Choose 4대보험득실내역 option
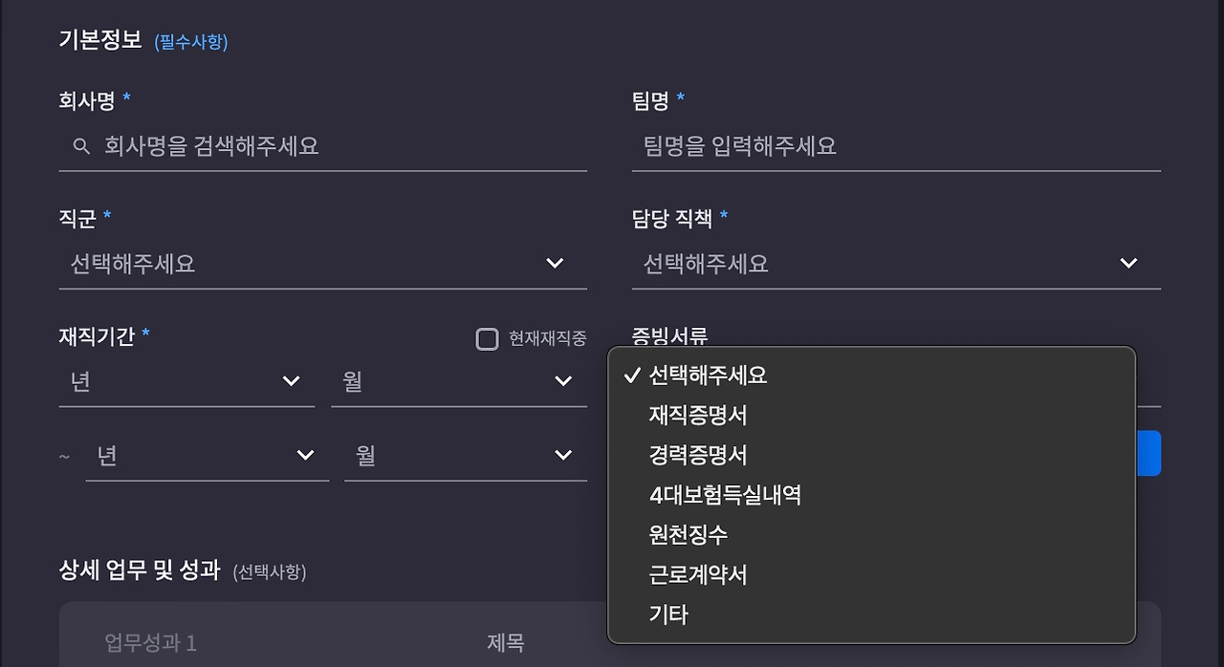 723,495
